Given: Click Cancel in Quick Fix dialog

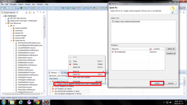Looking at the screenshot, I should click(x=170, y=83).
